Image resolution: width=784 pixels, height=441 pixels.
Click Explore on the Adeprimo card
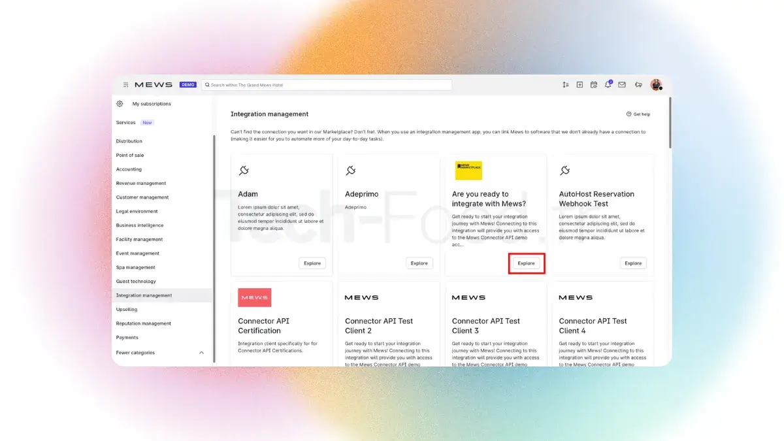pyautogui.click(x=419, y=263)
